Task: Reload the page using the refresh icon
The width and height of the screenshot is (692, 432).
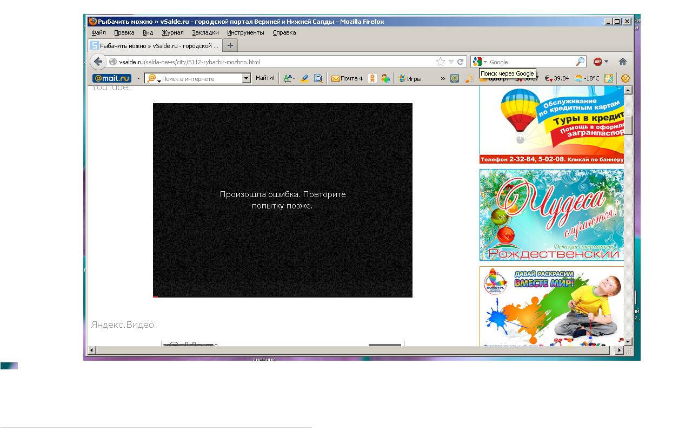Action: (461, 62)
